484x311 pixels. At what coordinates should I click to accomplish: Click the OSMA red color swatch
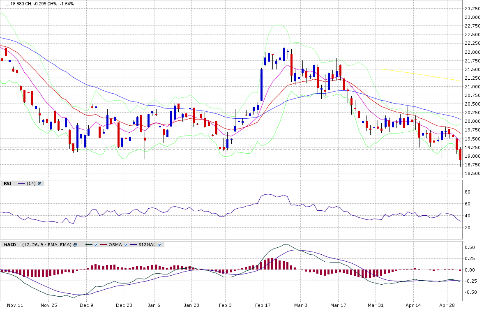point(103,245)
